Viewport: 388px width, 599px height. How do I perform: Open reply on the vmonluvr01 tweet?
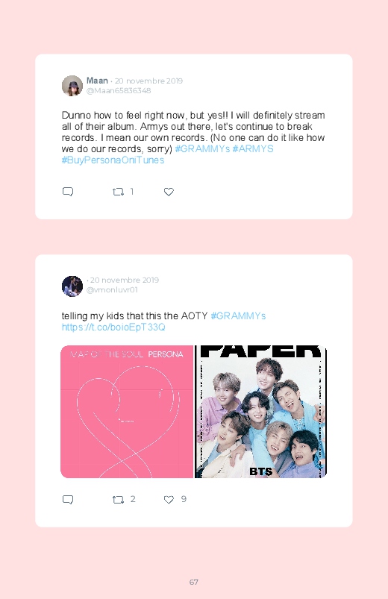68,499
